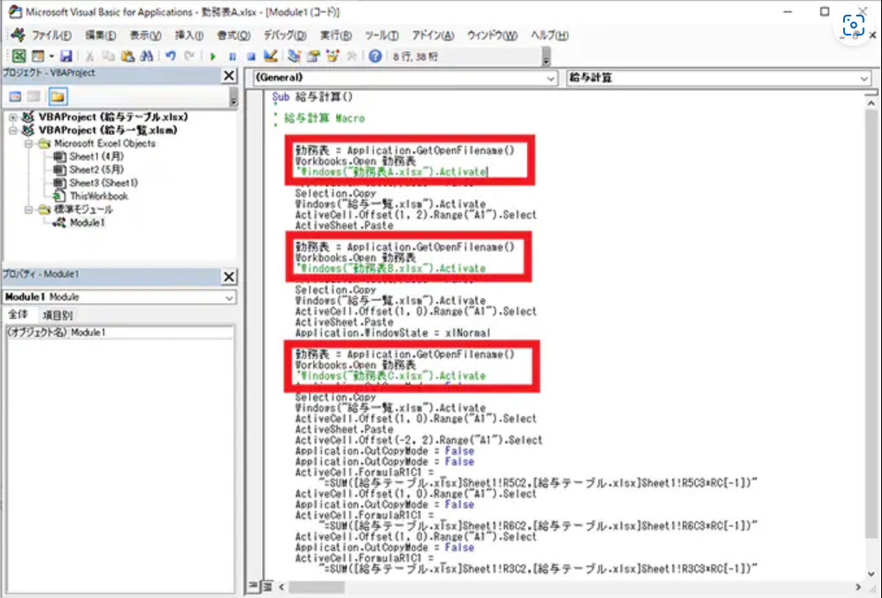The width and height of the screenshot is (882, 598).
Task: Click the code vertical scrollbar up arrow
Action: tap(871, 103)
